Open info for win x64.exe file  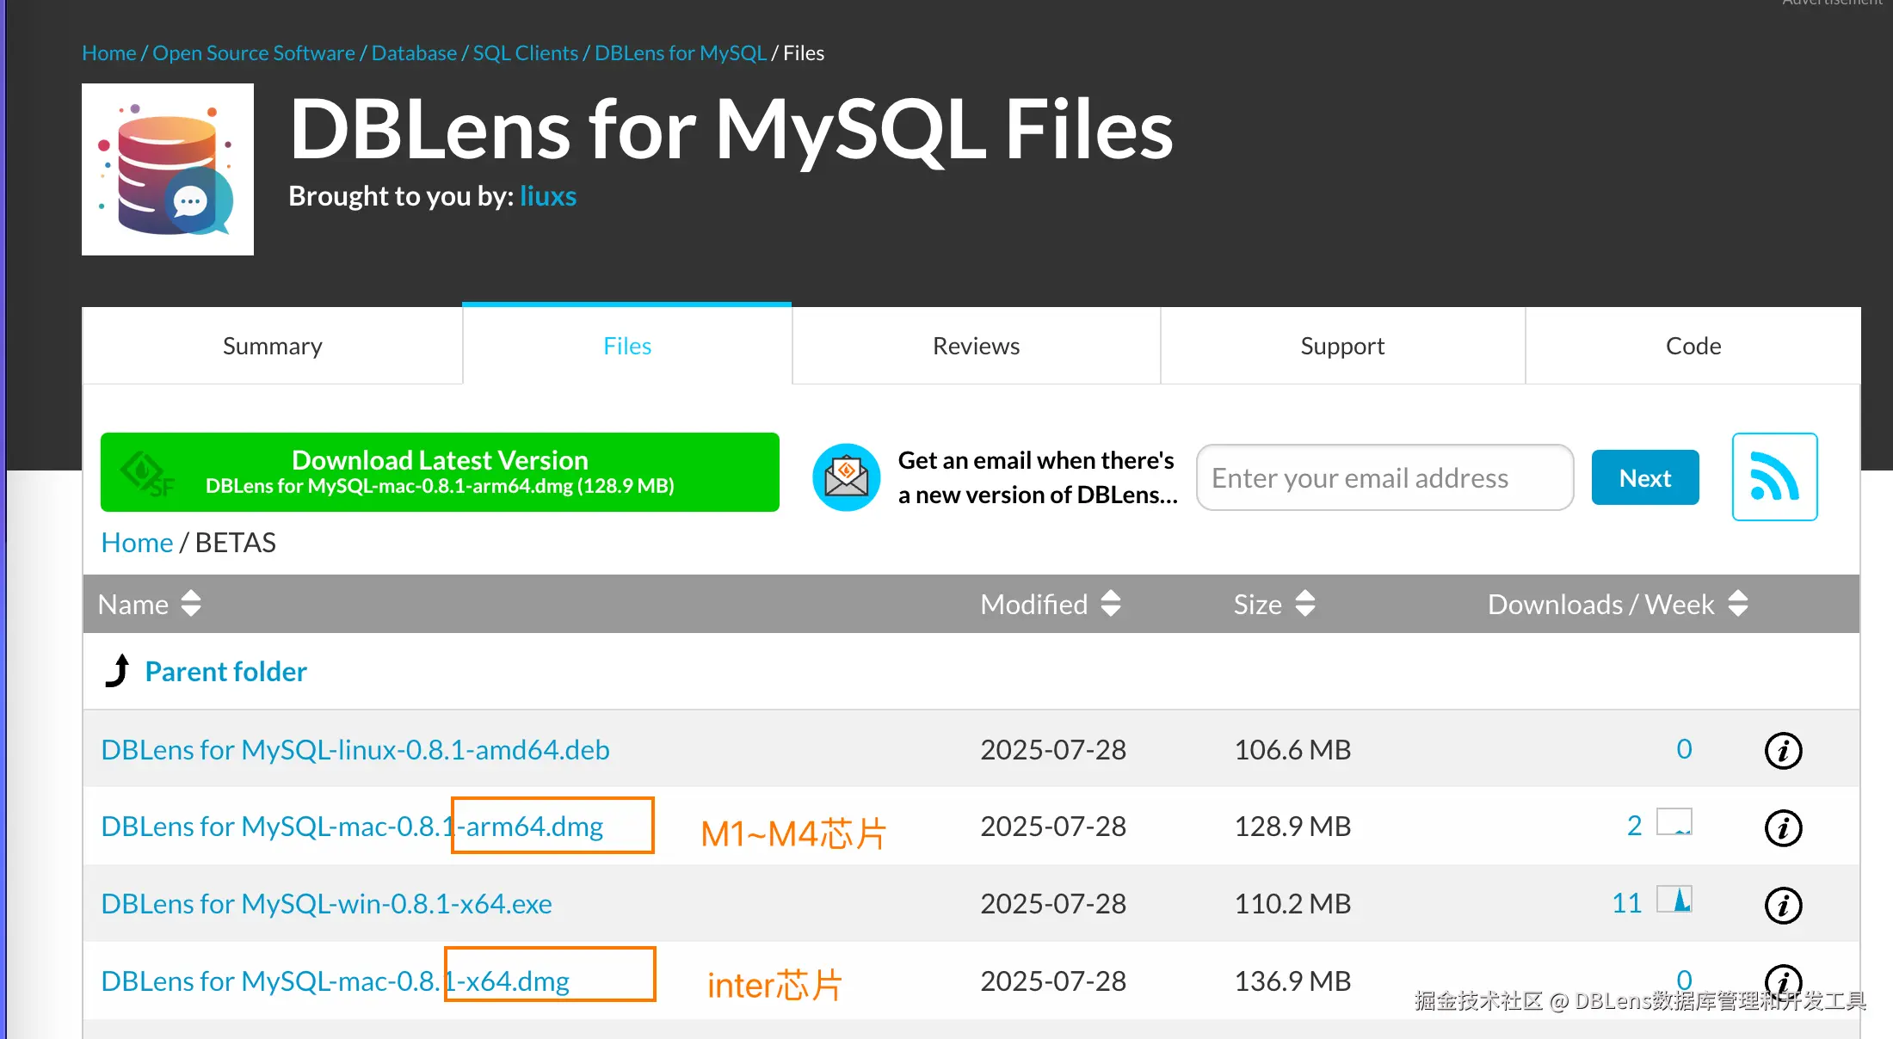[1783, 906]
